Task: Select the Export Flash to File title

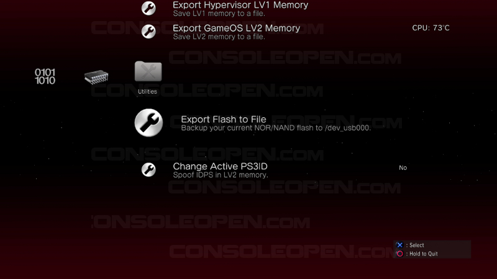Action: coord(224,119)
